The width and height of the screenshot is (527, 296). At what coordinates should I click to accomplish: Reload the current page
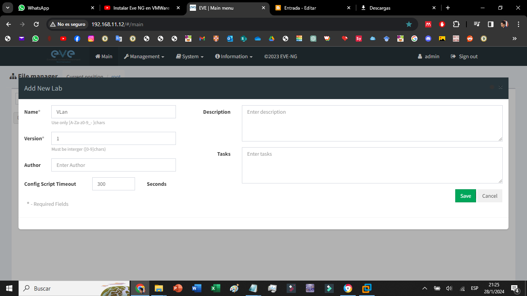(36, 24)
